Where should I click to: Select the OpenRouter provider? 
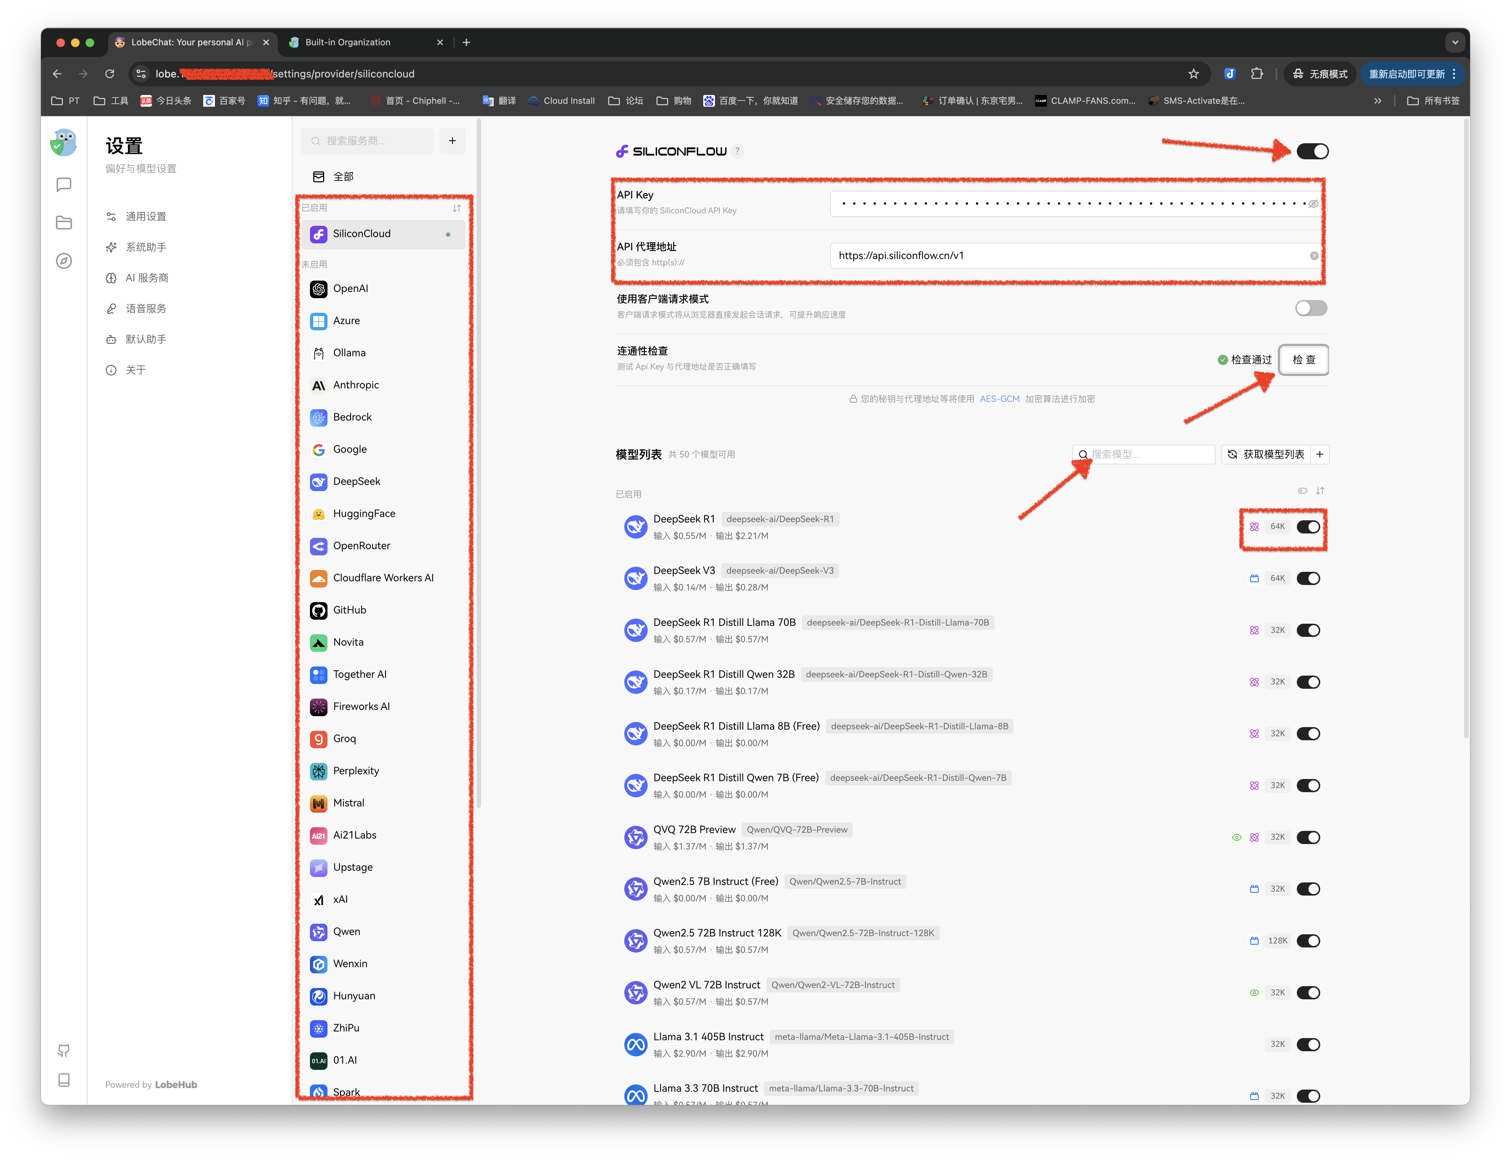click(x=383, y=546)
